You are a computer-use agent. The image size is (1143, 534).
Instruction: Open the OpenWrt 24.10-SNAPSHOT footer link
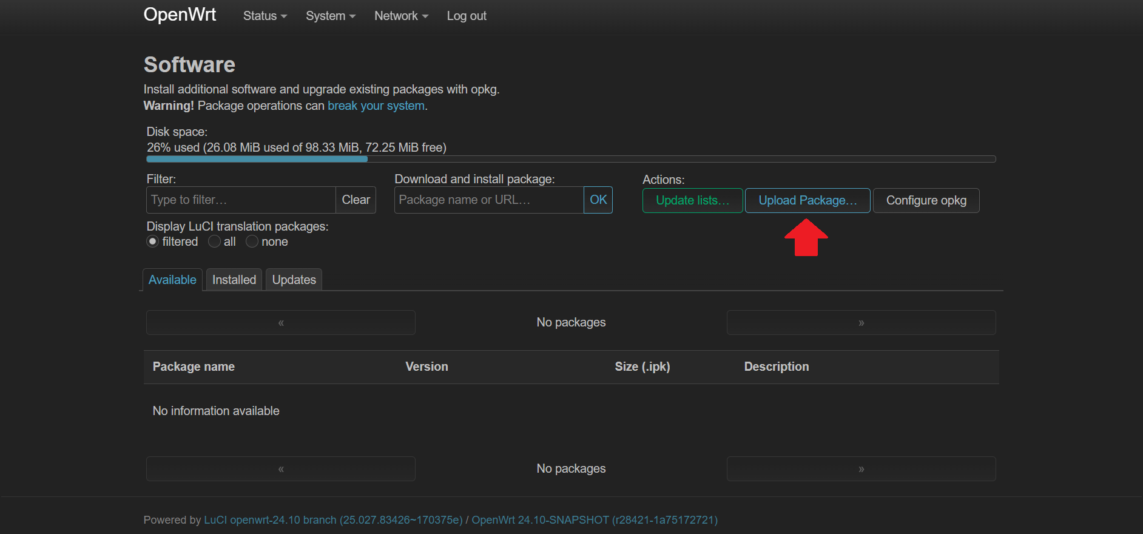(595, 520)
